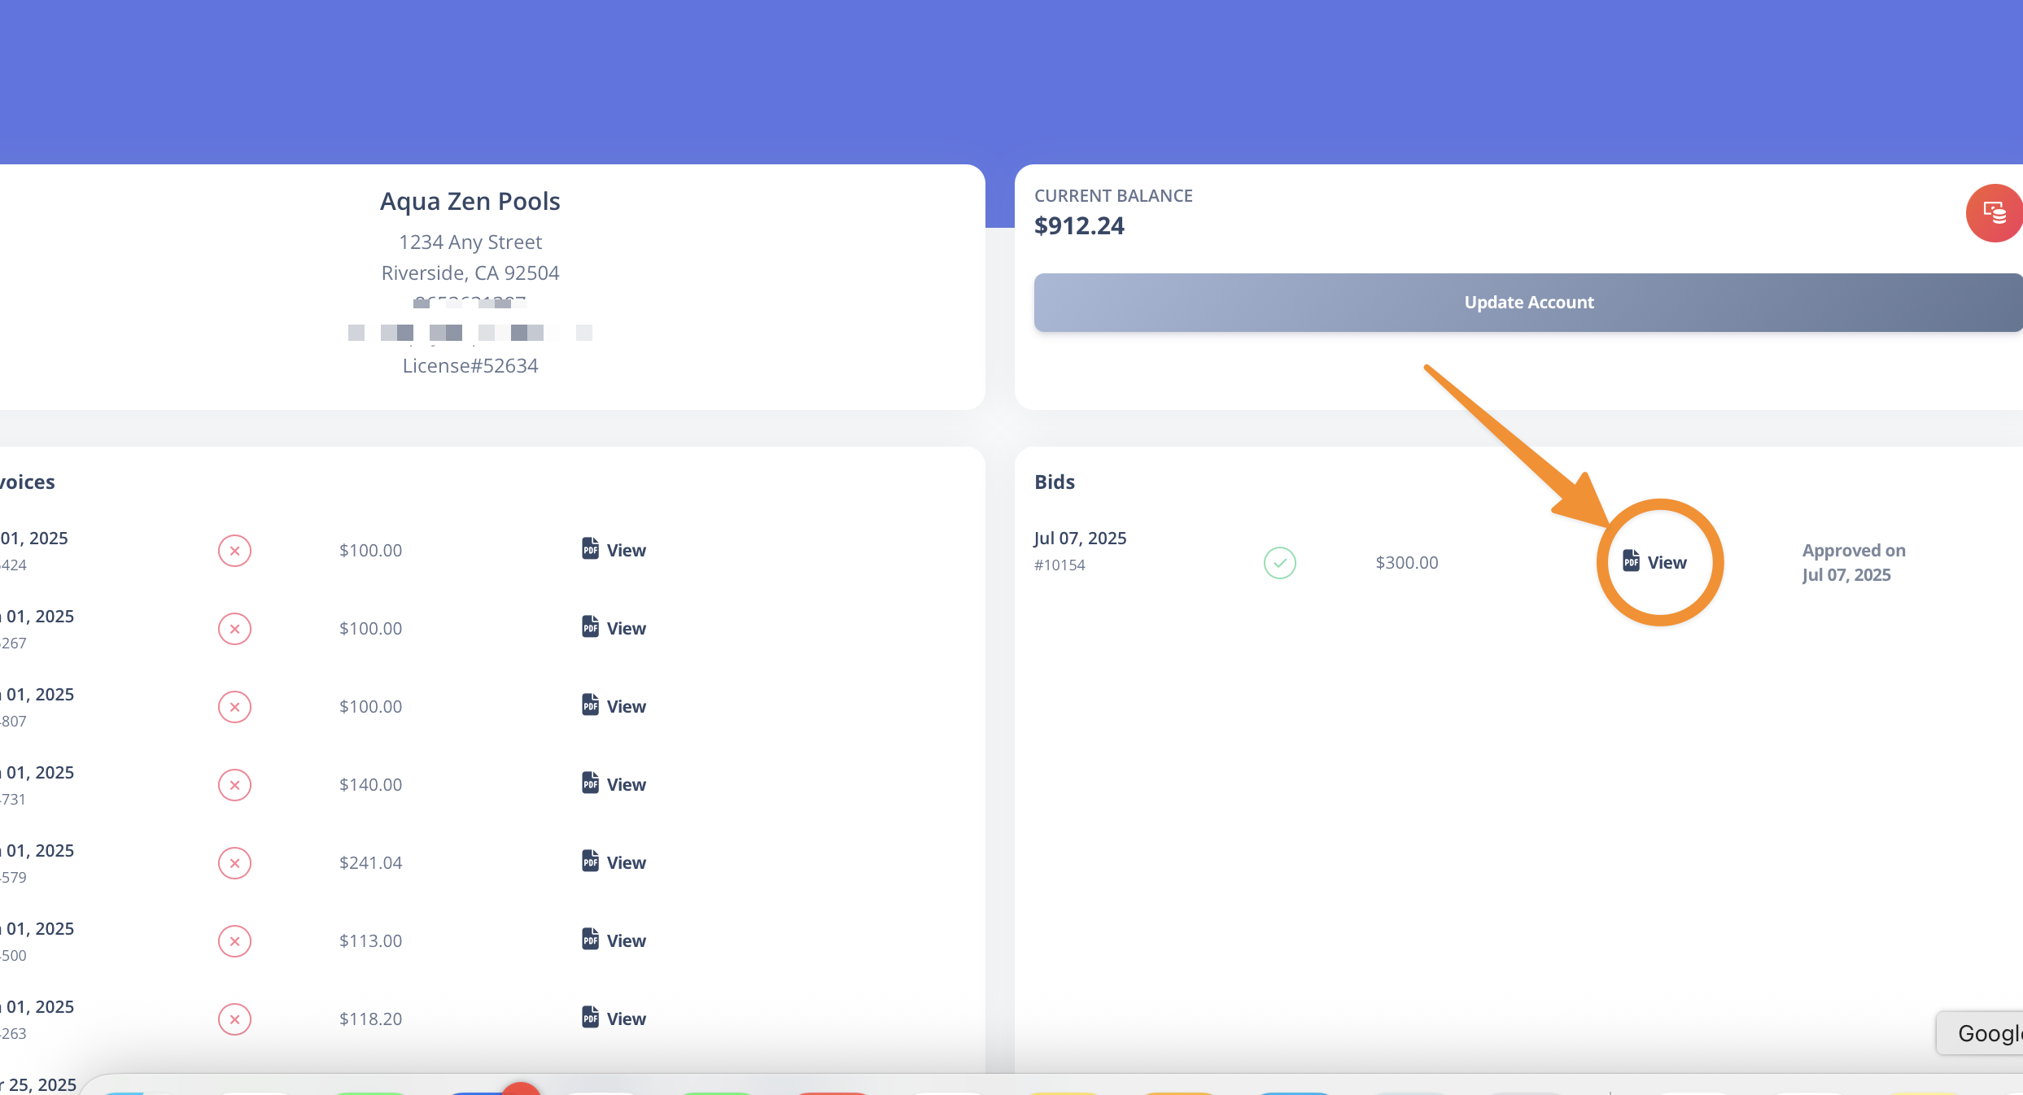
Task: Click the License#52634 text
Action: click(x=470, y=365)
